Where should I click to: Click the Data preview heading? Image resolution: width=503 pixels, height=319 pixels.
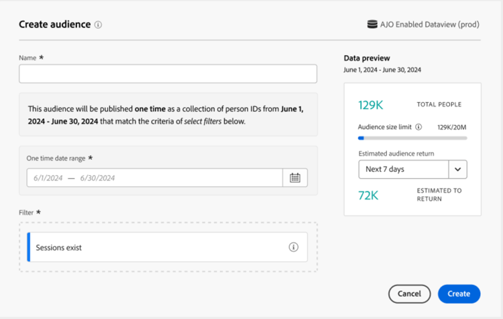point(367,58)
